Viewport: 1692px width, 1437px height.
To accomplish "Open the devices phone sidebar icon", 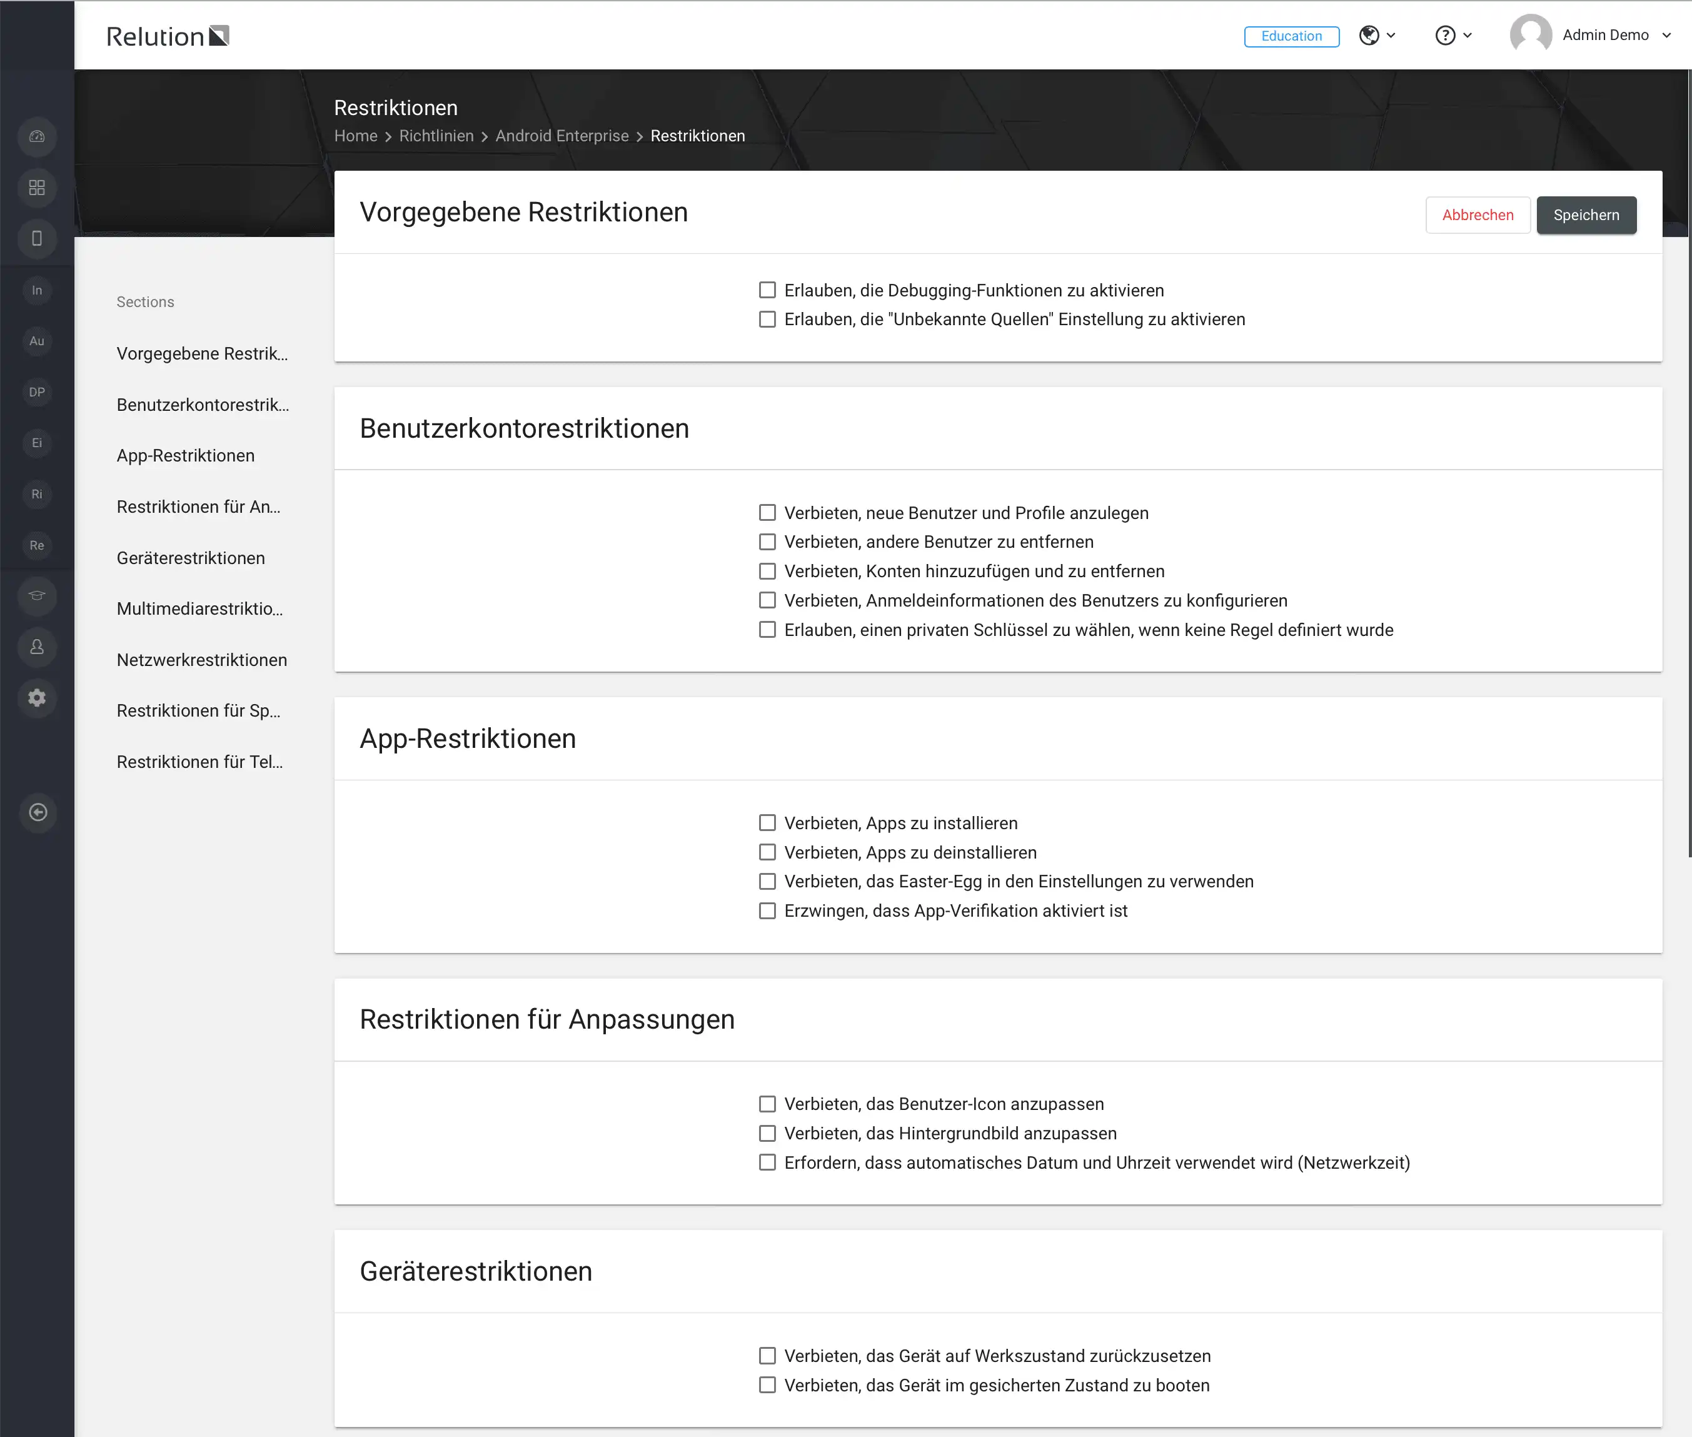I will (37, 239).
